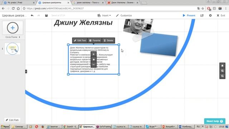Close the Цифровые диаграммы browser tab
This screenshot has width=229, height=129.
[68, 3]
